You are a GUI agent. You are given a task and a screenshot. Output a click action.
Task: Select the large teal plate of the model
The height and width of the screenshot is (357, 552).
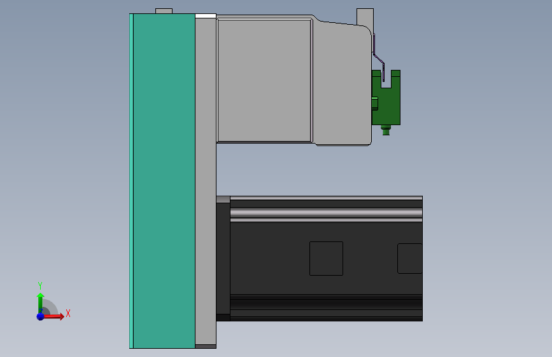pyautogui.click(x=164, y=181)
